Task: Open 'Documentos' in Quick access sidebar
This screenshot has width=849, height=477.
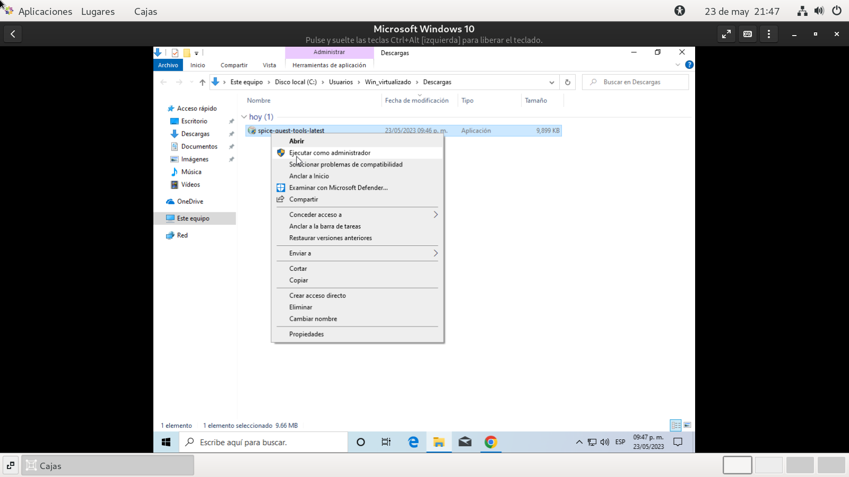Action: click(x=199, y=147)
